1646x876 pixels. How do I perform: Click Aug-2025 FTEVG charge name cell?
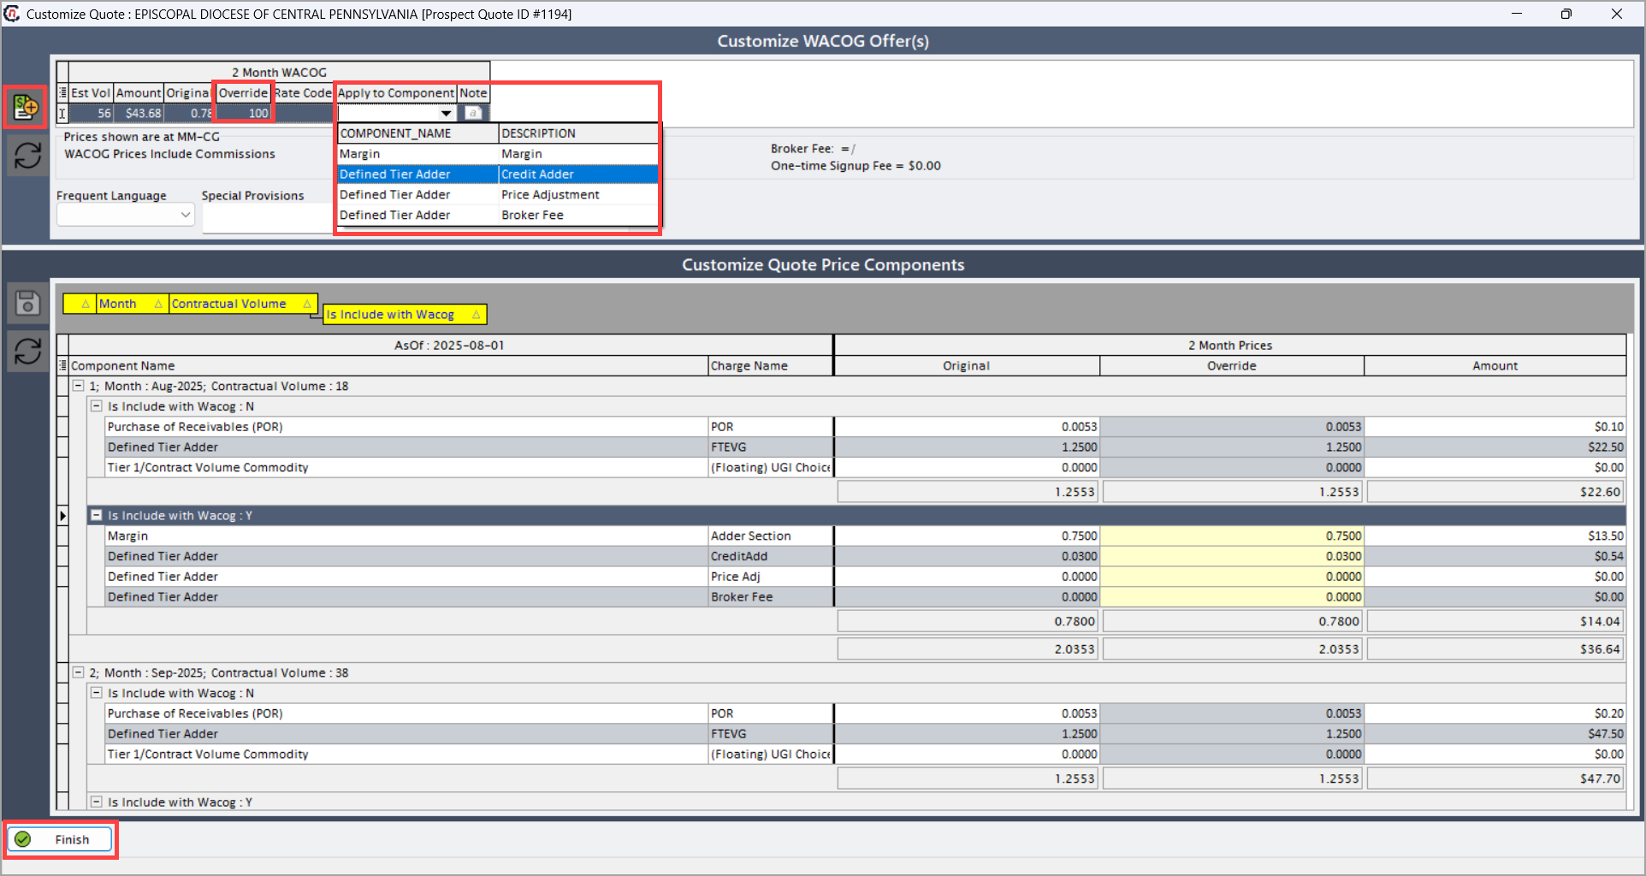coord(771,447)
